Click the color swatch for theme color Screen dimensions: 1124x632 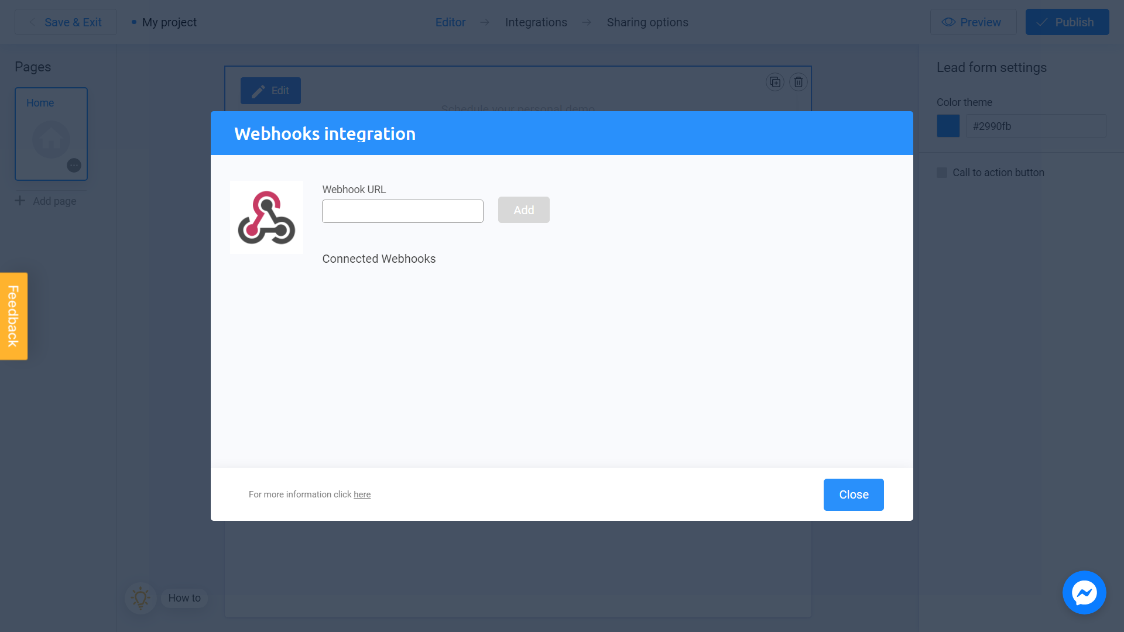[948, 126]
